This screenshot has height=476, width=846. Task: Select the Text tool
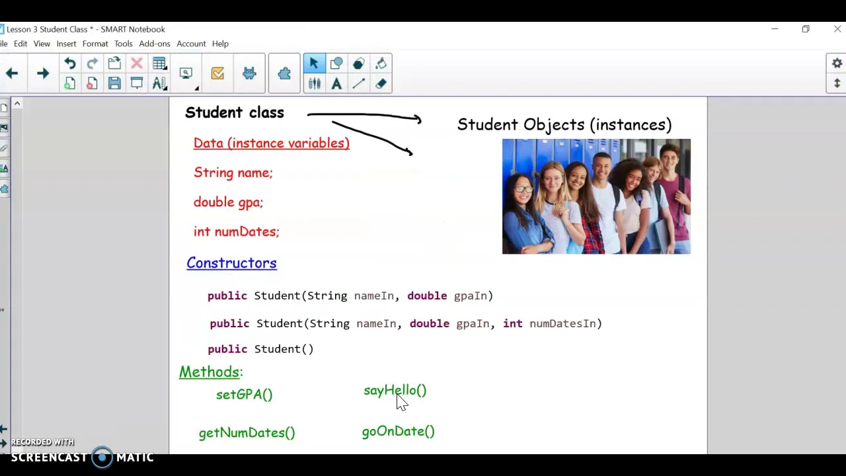click(x=336, y=83)
